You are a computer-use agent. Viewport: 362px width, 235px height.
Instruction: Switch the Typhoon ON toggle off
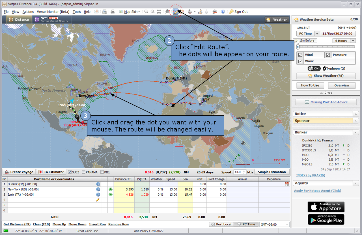point(314,68)
